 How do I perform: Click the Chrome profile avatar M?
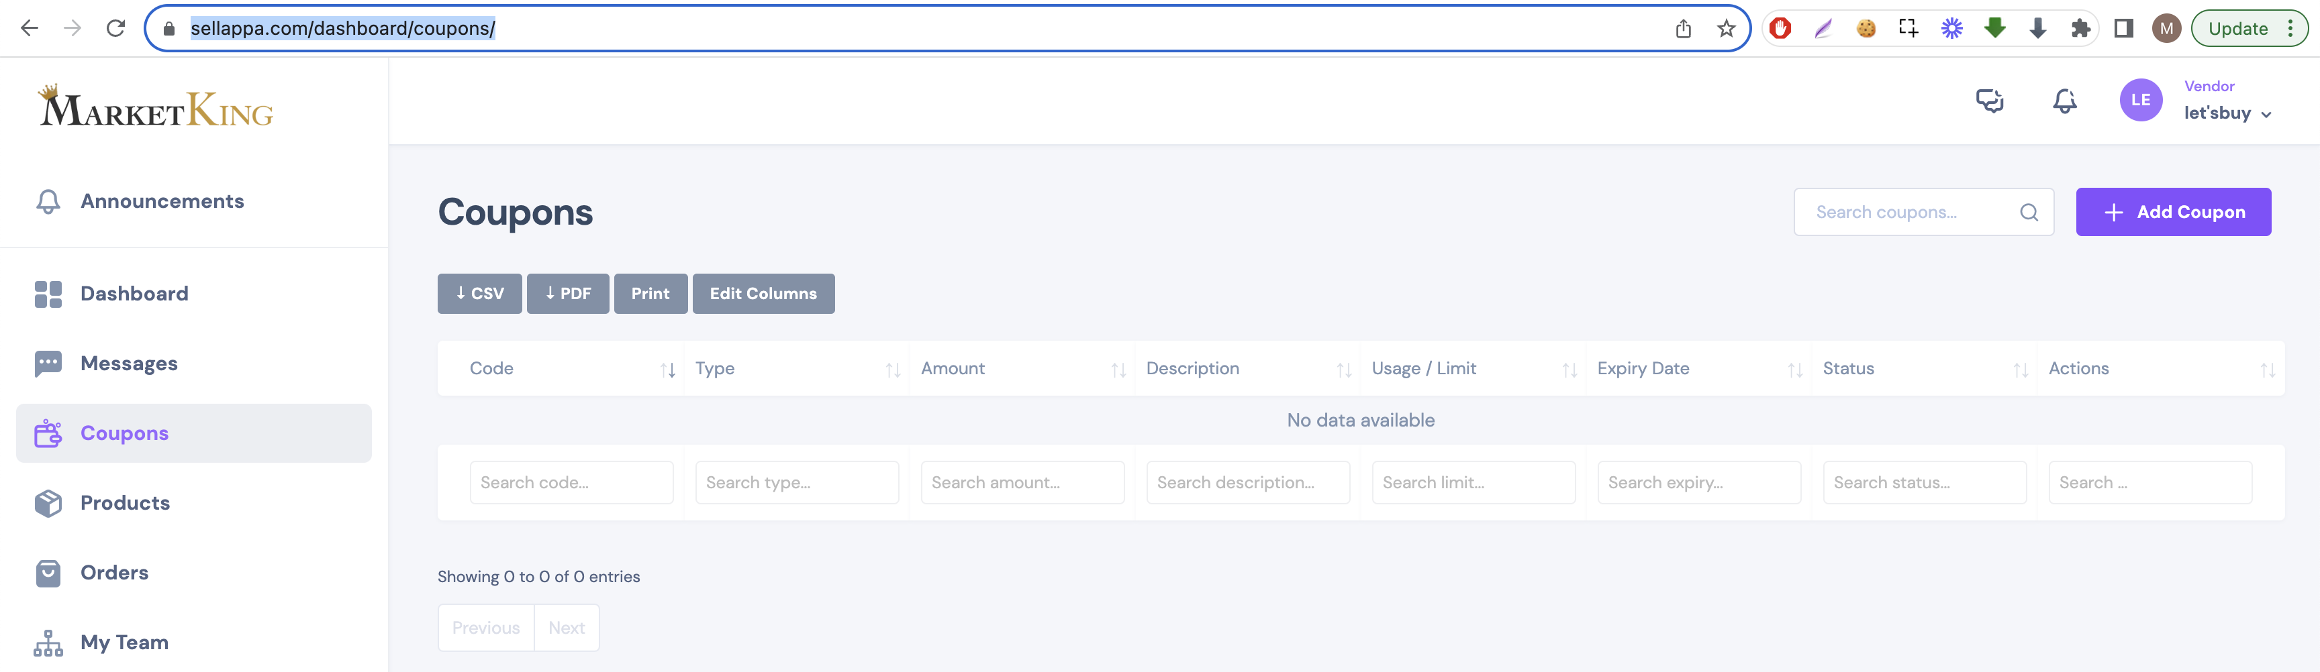(x=2167, y=29)
